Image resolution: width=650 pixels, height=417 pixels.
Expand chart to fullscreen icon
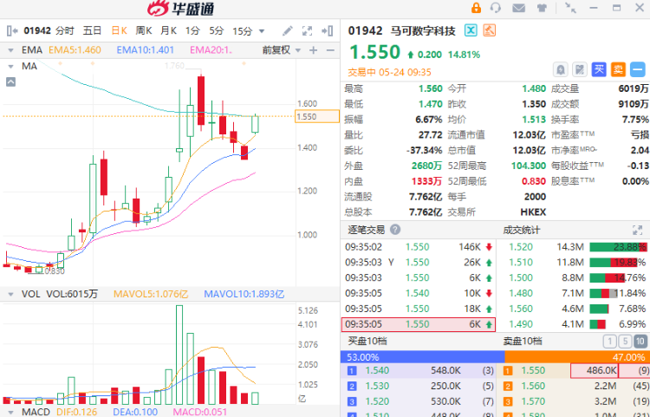pos(307,30)
